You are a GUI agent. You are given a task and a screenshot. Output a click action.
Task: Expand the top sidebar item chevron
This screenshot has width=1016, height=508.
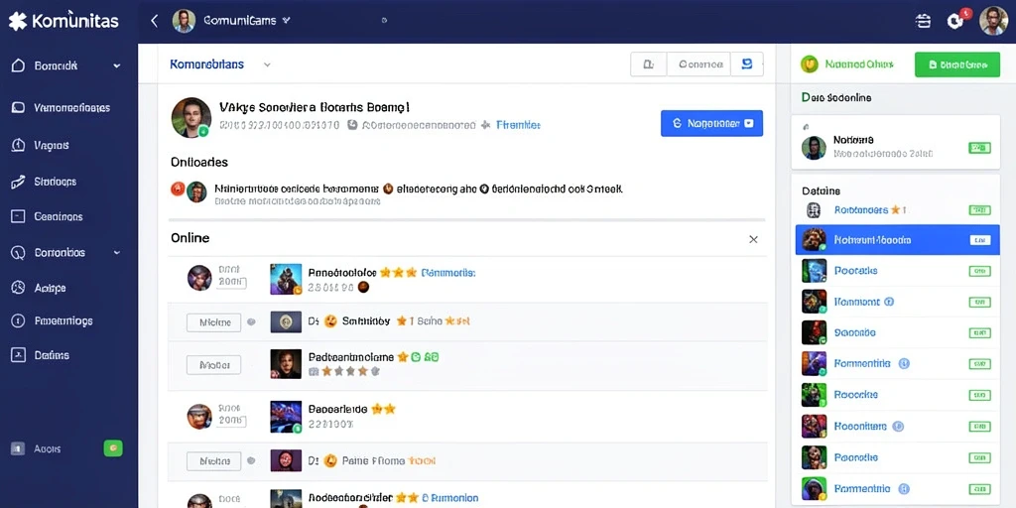[117, 65]
